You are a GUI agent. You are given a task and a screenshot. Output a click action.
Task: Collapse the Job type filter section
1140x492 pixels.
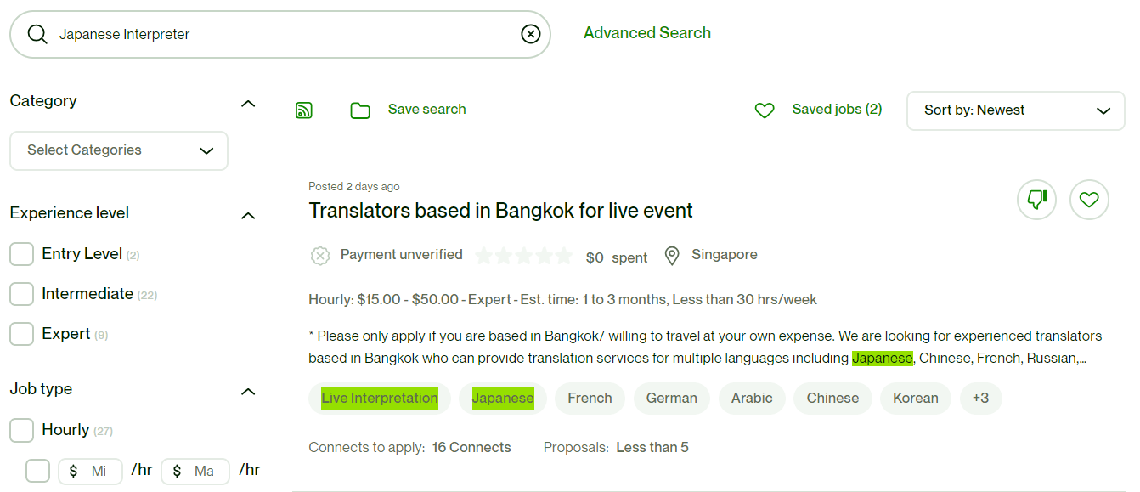pyautogui.click(x=248, y=391)
